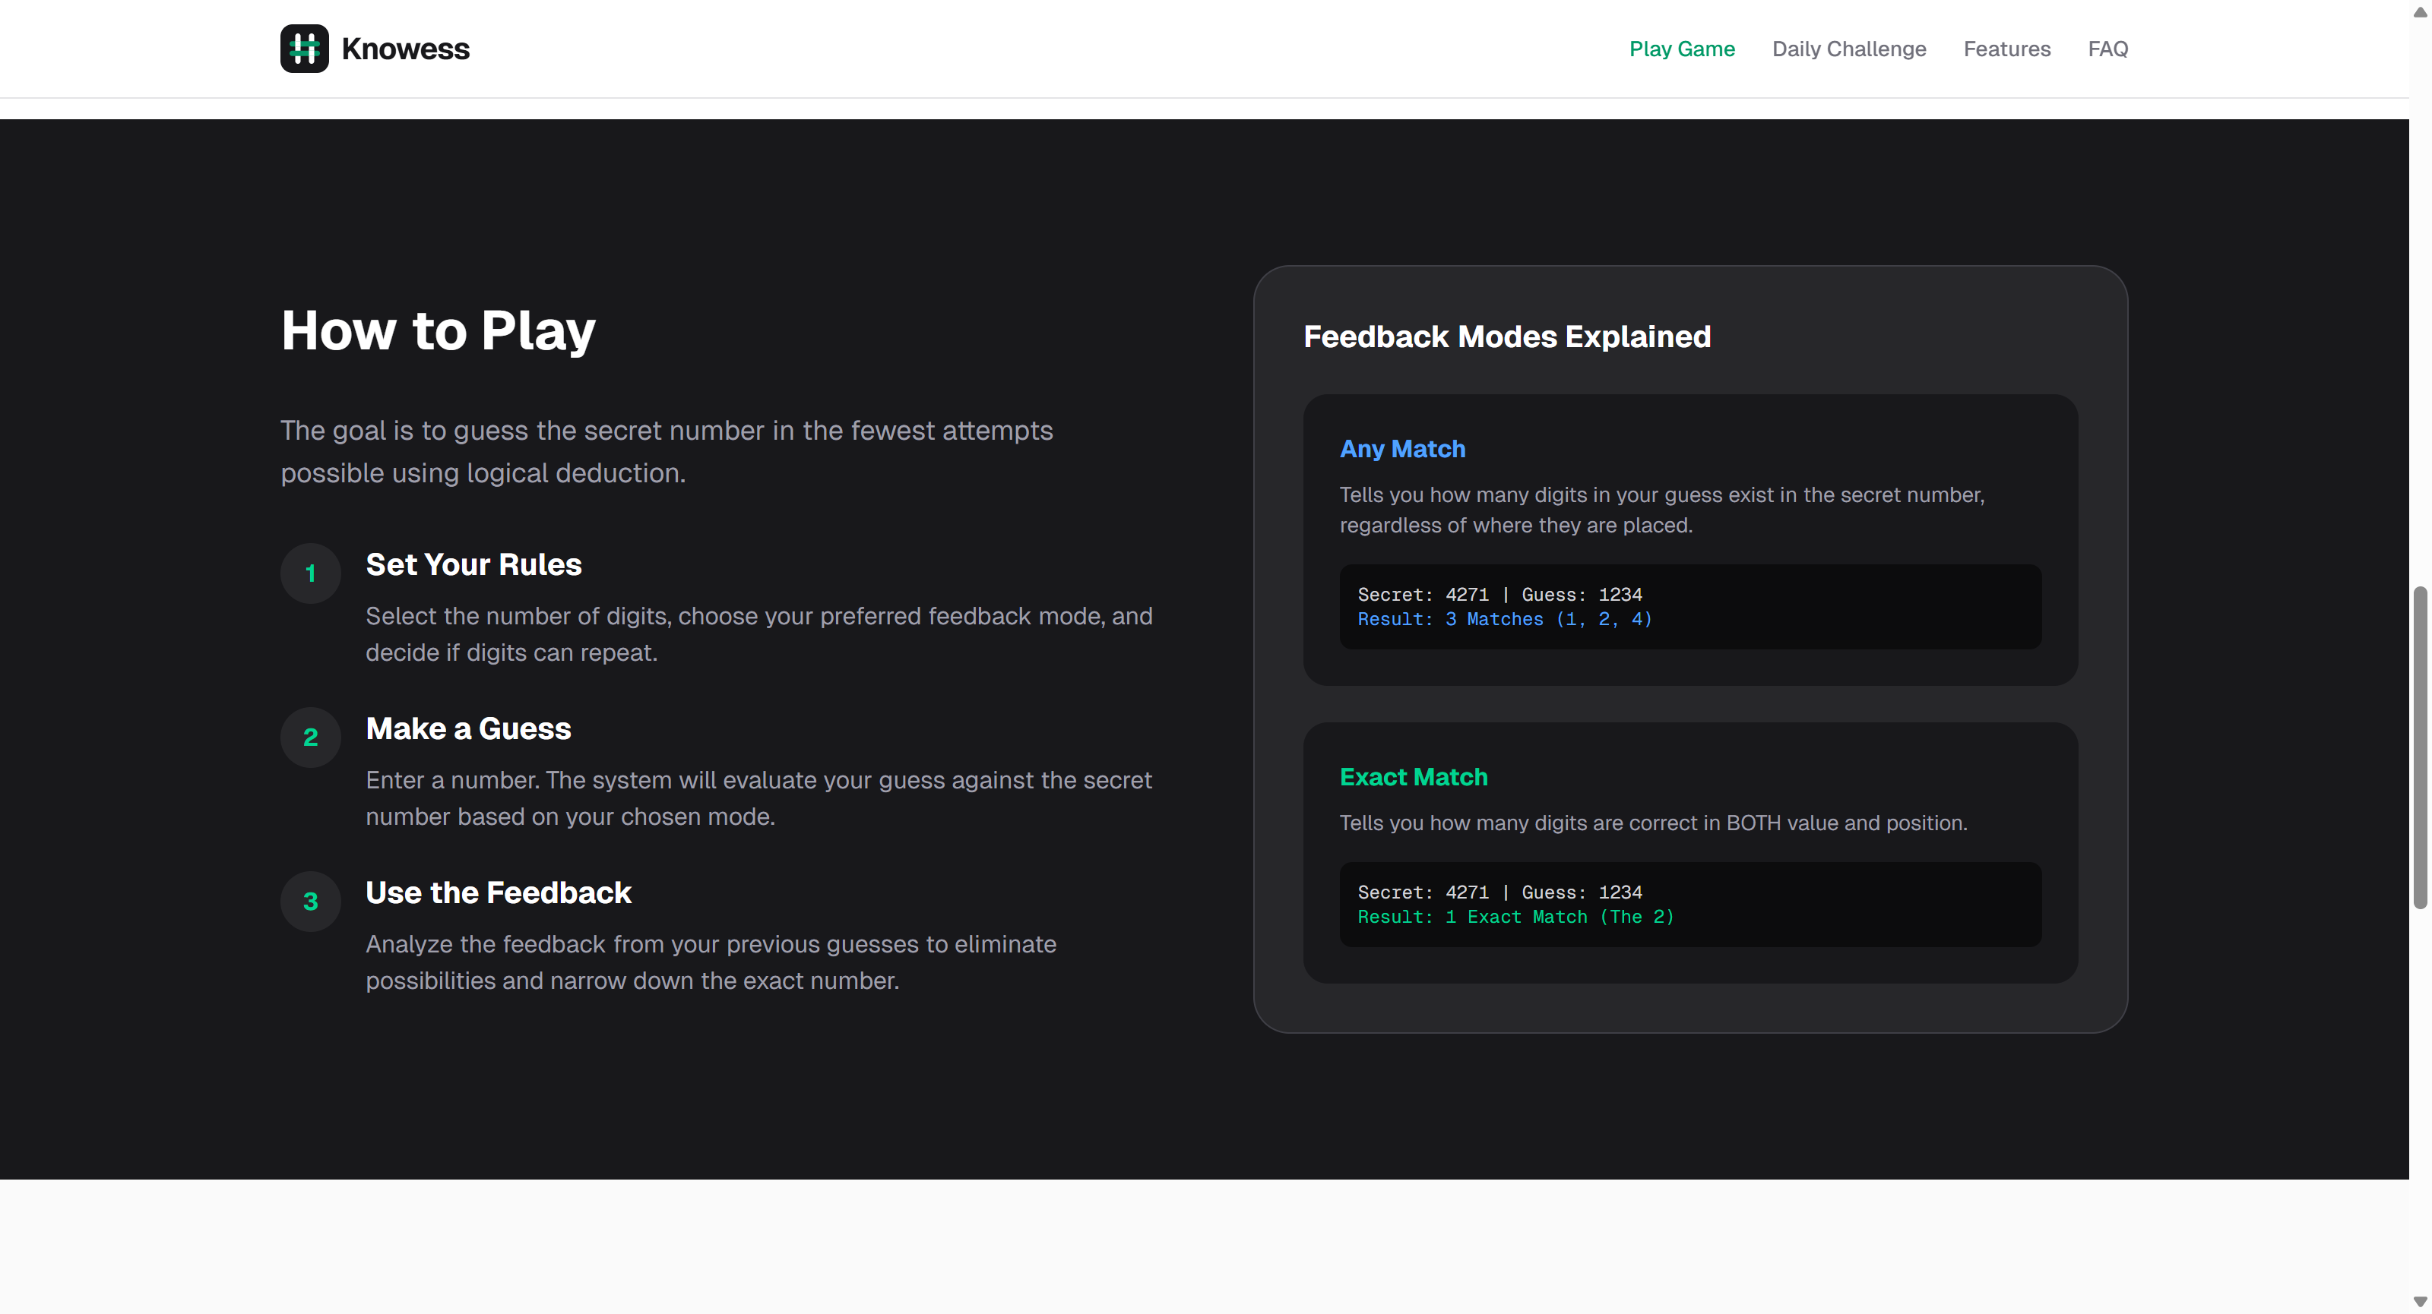The image size is (2432, 1314).
Task: Click the scrollbar up arrow
Action: point(2420,11)
